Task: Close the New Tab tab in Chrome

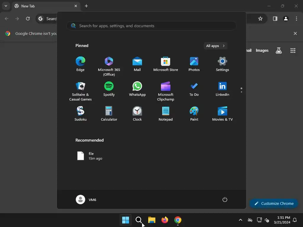Action: click(75, 6)
